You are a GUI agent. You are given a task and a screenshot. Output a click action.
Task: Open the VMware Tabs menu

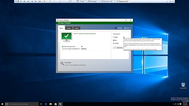36,1
